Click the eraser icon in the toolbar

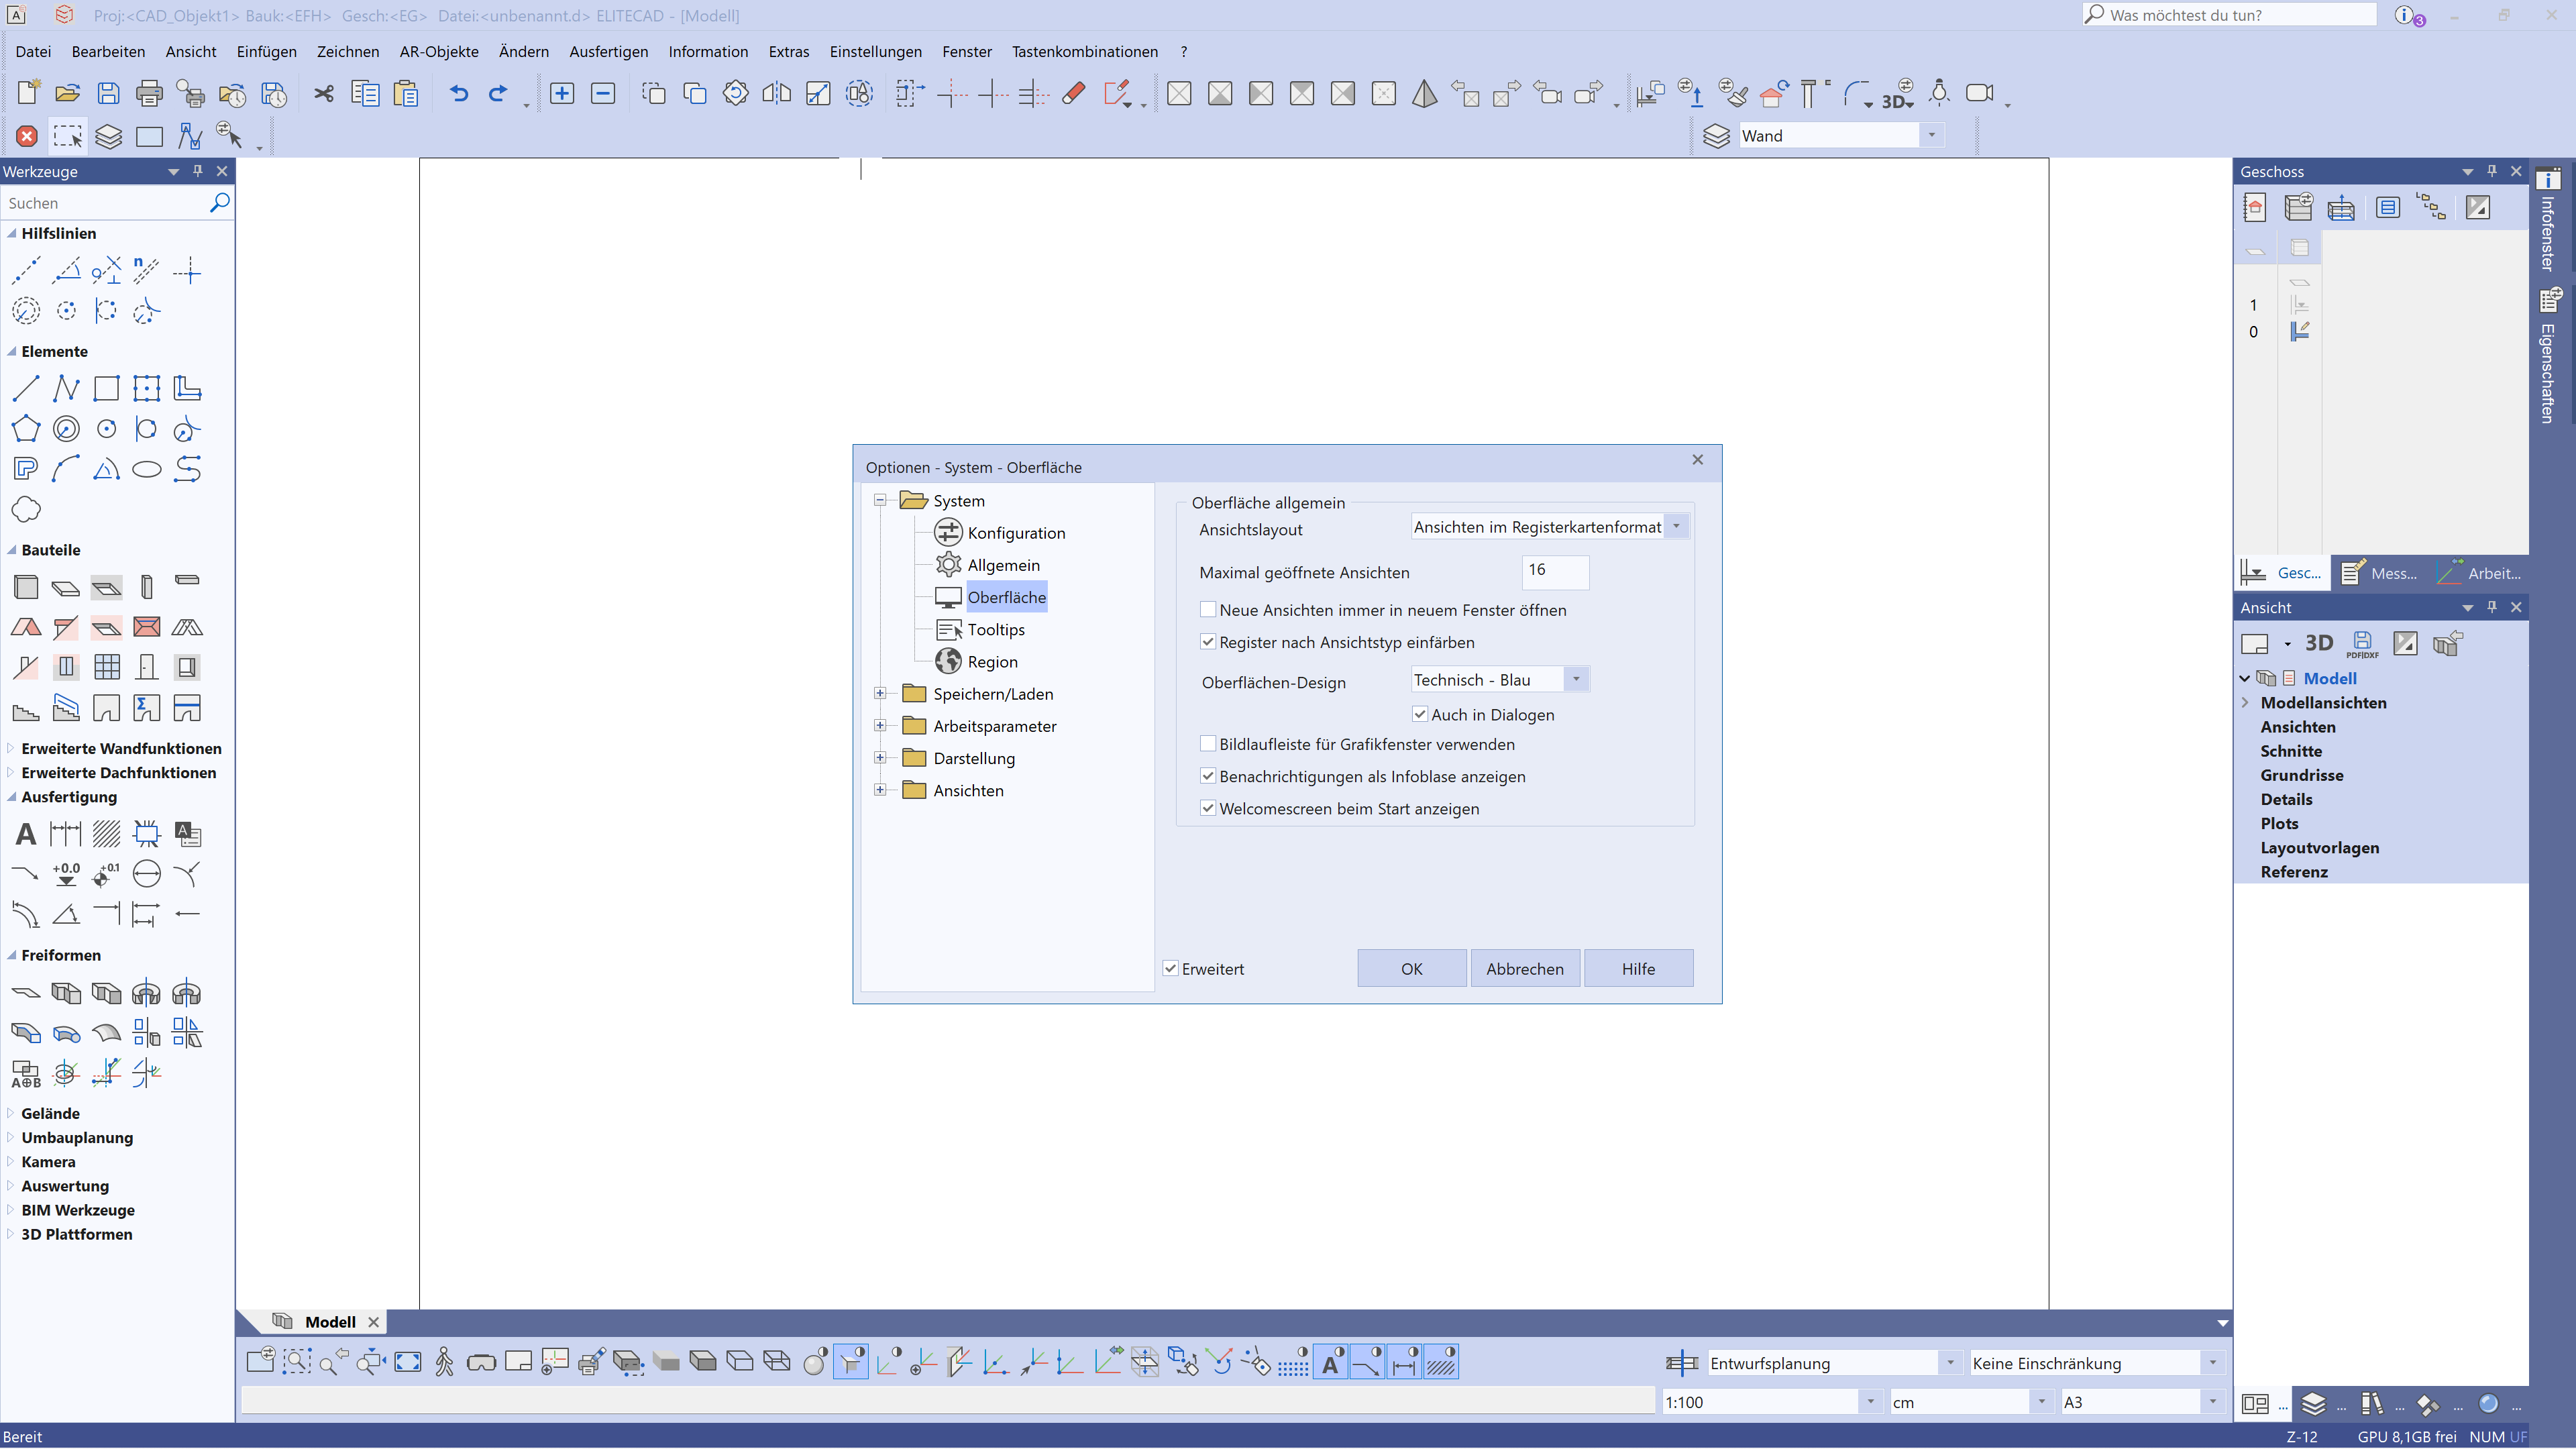[x=1073, y=93]
